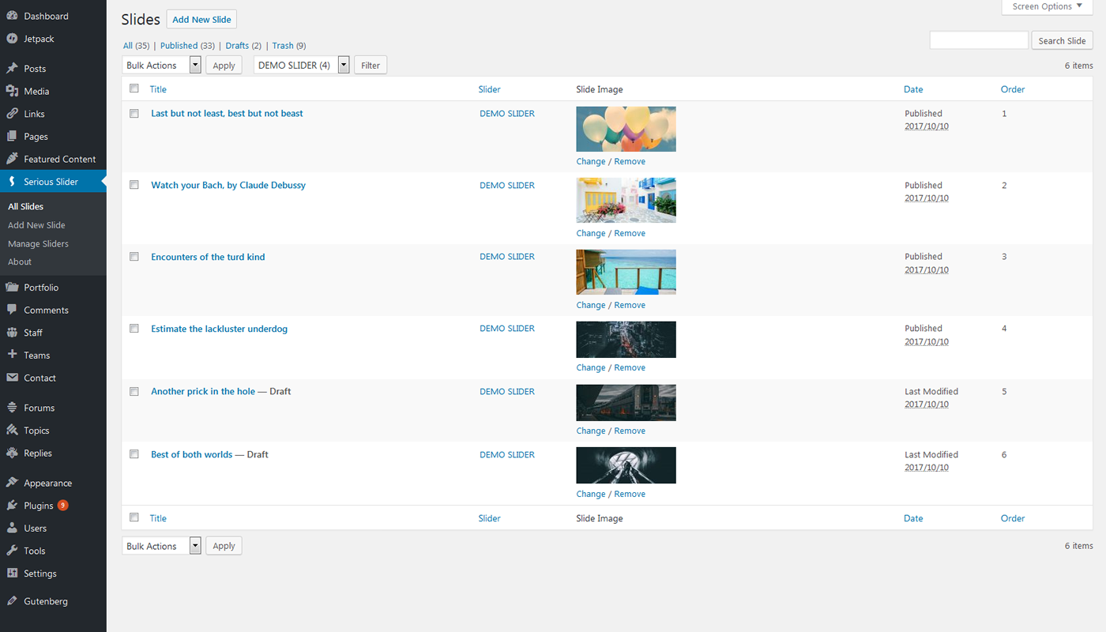Image resolution: width=1106 pixels, height=632 pixels.
Task: Click the Media icon in sidebar
Action: 12,92
